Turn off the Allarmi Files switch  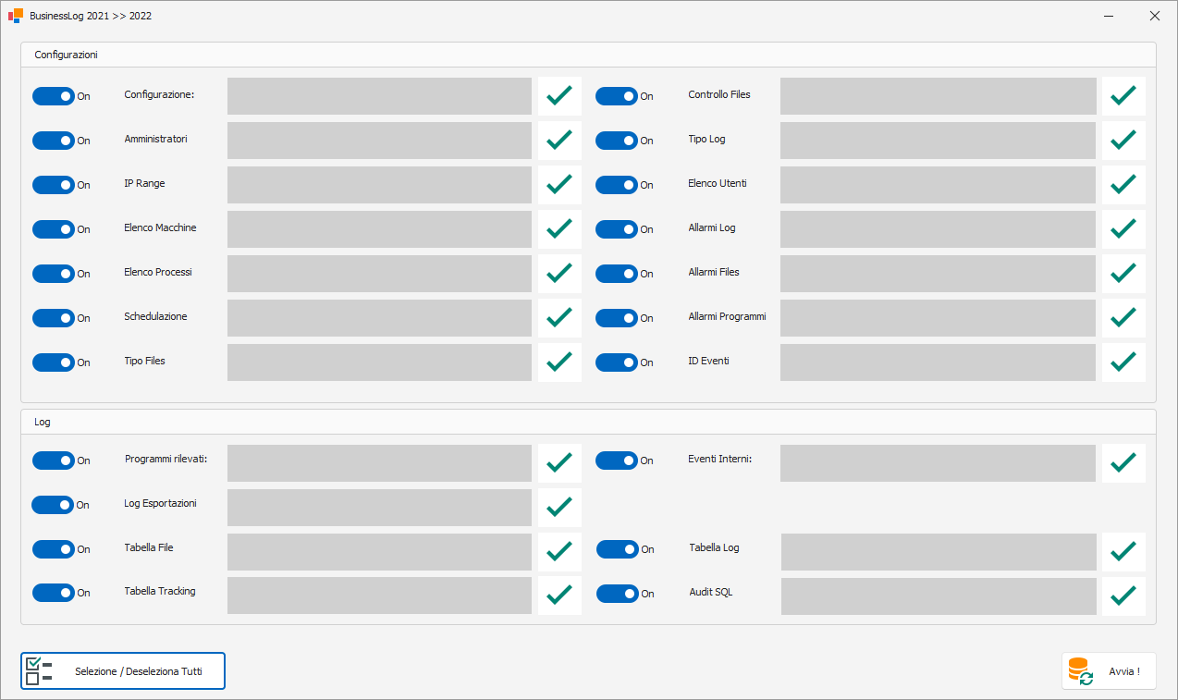[617, 274]
